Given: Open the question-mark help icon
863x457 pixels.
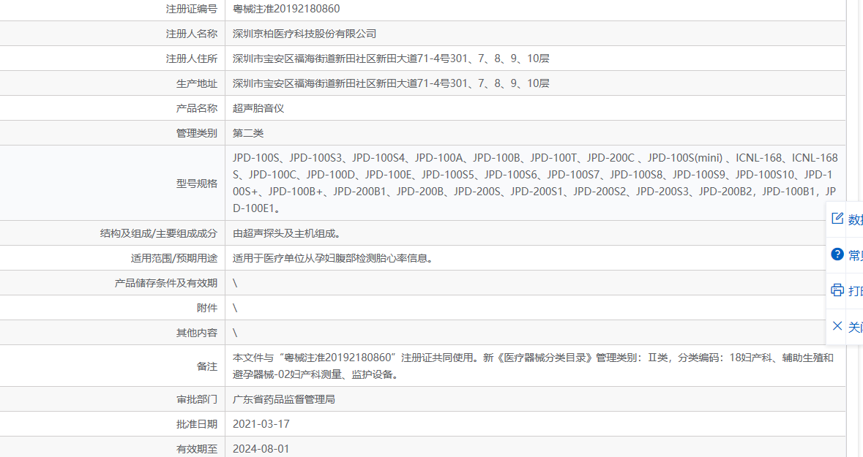Looking at the screenshot, I should (x=837, y=254).
